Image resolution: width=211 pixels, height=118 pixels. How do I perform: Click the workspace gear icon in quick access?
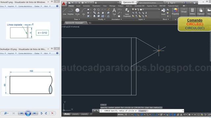click(96, 3)
